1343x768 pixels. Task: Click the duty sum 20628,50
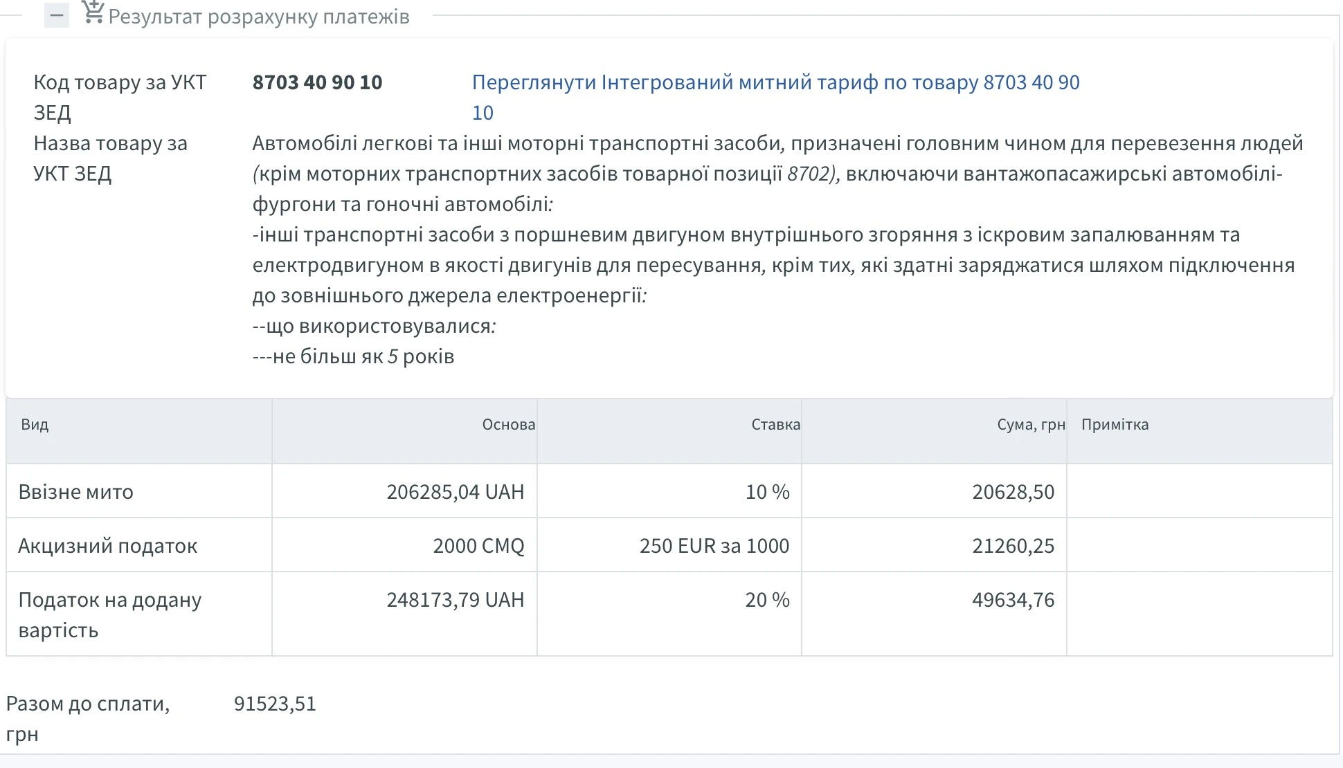click(1013, 492)
